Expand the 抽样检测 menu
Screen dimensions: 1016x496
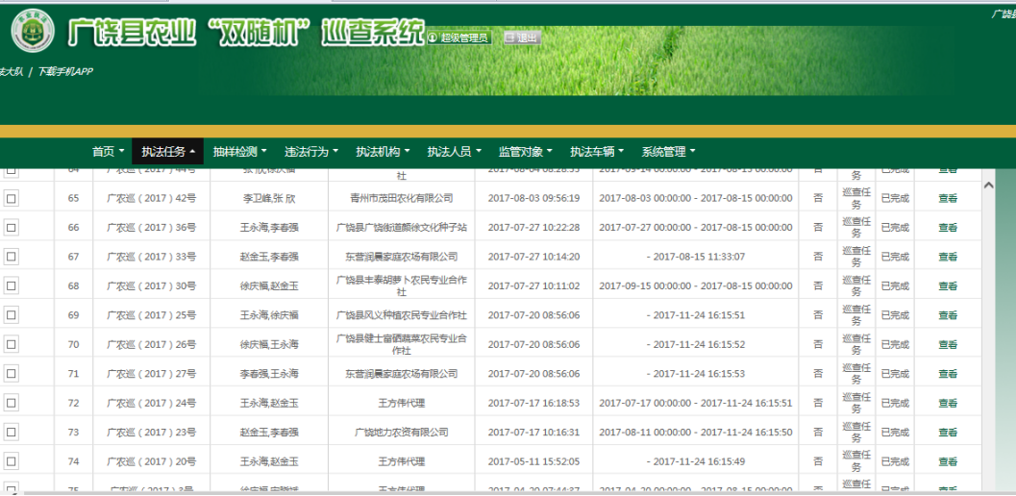point(239,152)
